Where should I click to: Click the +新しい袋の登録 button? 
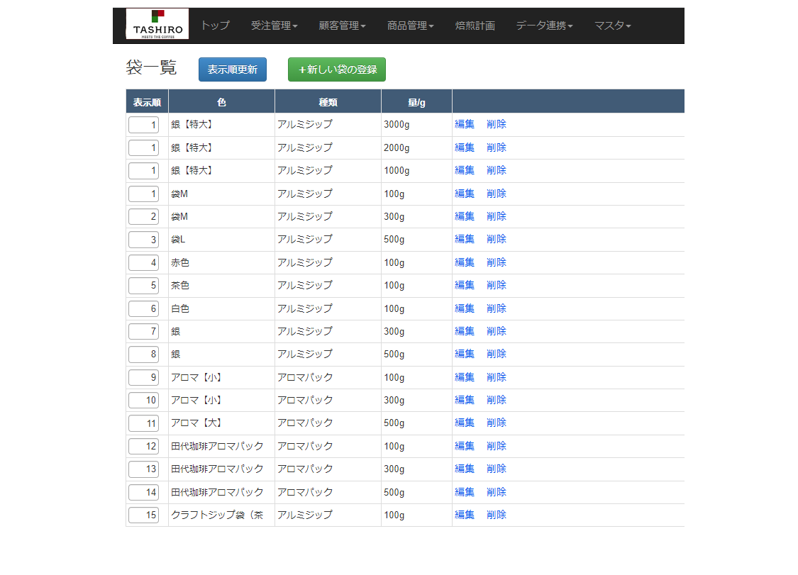point(336,69)
